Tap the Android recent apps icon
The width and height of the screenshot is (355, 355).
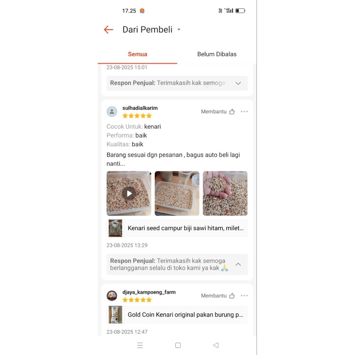(x=140, y=345)
